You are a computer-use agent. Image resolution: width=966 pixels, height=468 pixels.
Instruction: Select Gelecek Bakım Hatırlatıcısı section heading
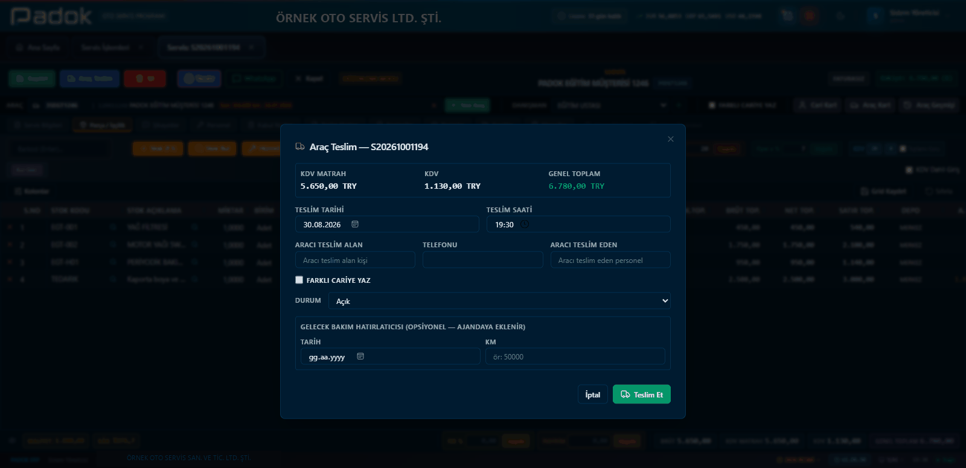click(x=413, y=327)
